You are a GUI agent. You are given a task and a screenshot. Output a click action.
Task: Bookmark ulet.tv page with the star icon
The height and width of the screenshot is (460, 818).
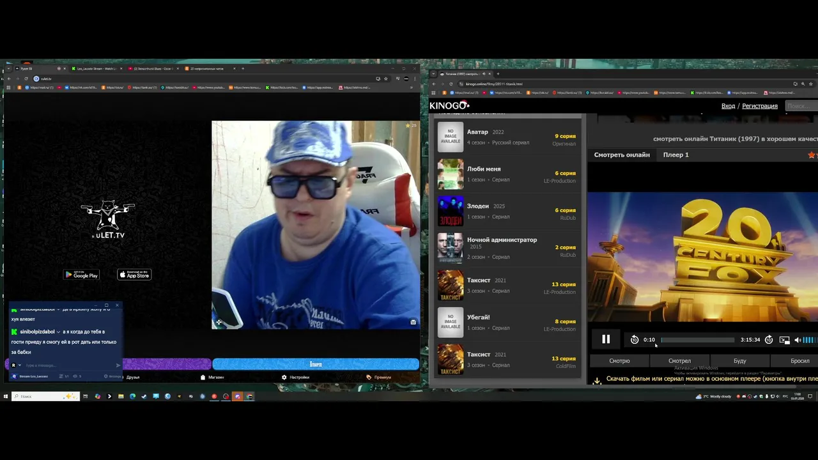(386, 79)
